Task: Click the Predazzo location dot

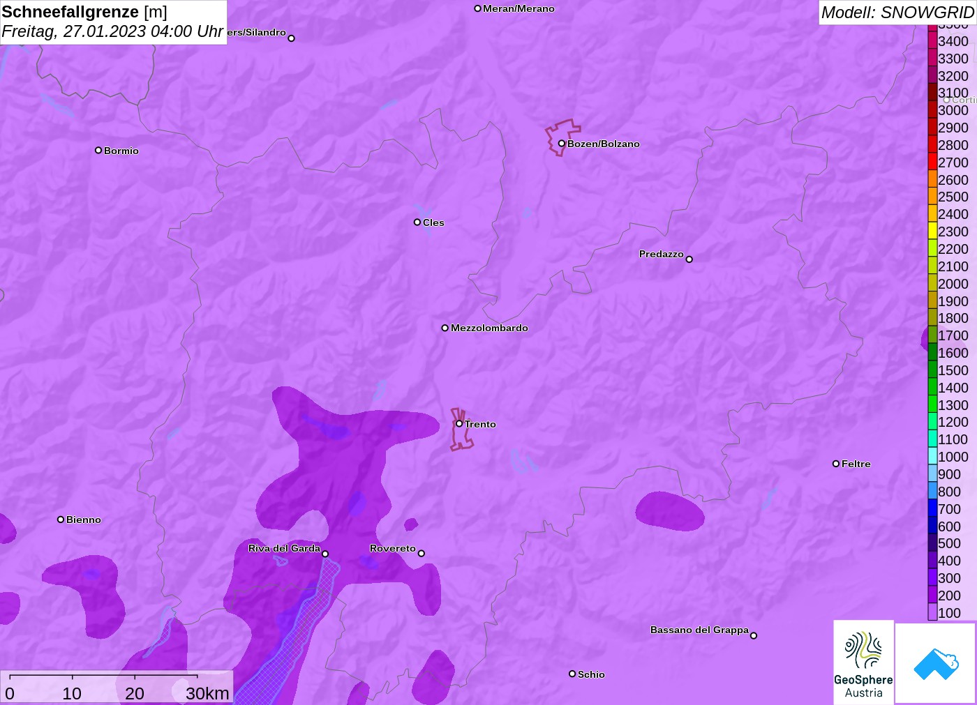Action: (x=689, y=259)
